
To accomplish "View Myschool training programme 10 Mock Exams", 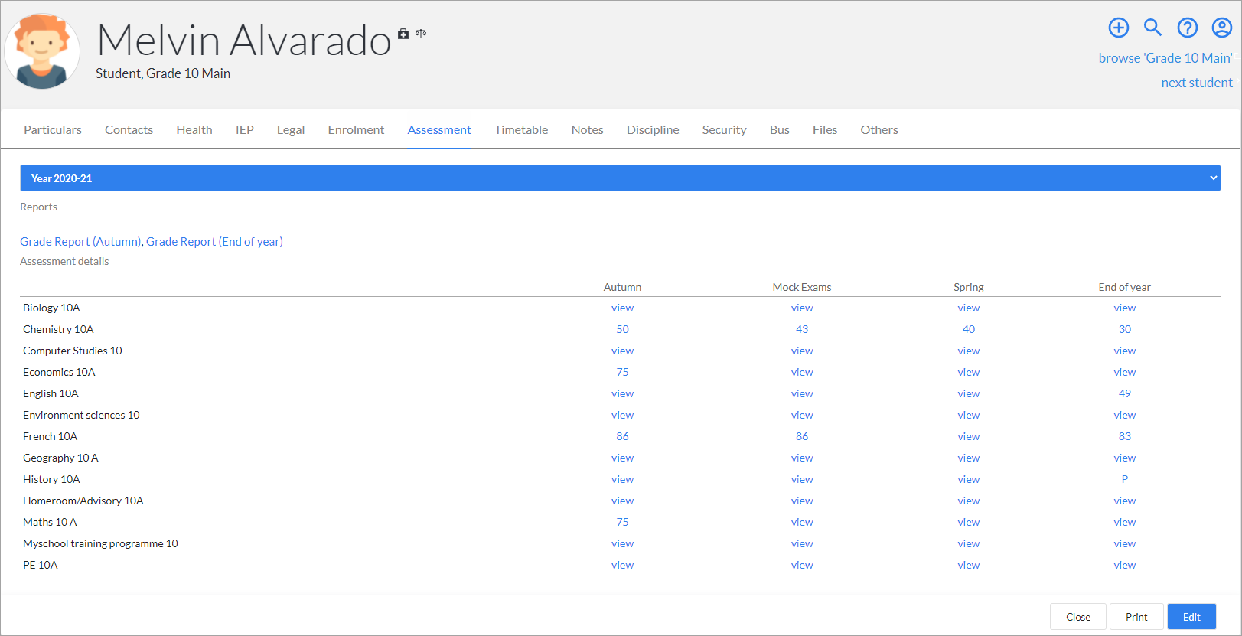I will pos(802,543).
